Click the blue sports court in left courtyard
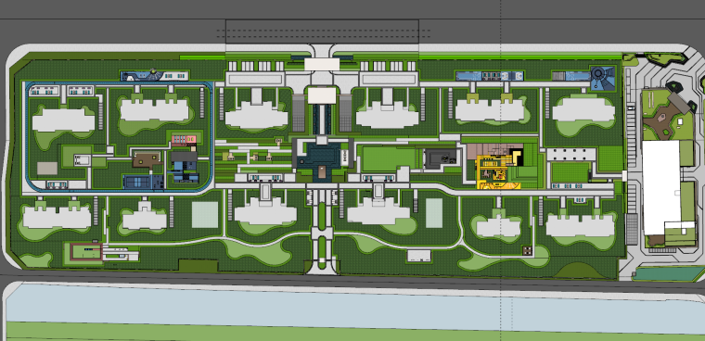705x341 pixels. [137, 182]
